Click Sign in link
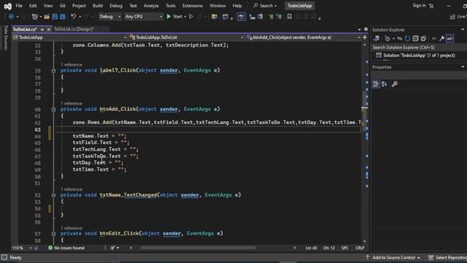This screenshot has width=467, height=263. 419,6
